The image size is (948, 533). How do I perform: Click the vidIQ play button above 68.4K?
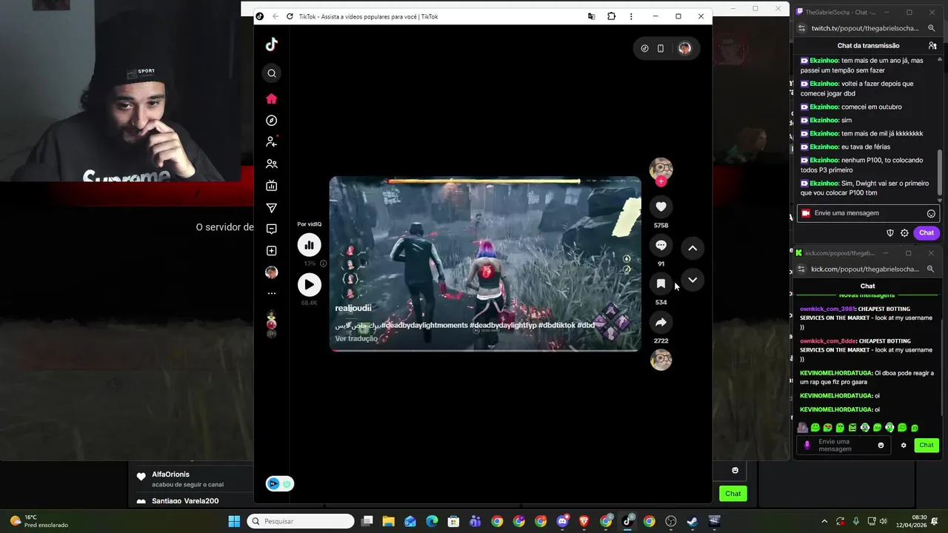click(x=310, y=284)
